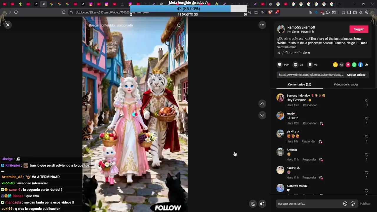Click the video with the cat princess and tiger king
The image size is (377, 212).
tap(135, 114)
